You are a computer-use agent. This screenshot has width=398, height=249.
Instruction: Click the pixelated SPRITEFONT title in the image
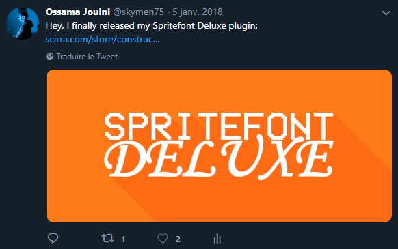click(x=219, y=126)
